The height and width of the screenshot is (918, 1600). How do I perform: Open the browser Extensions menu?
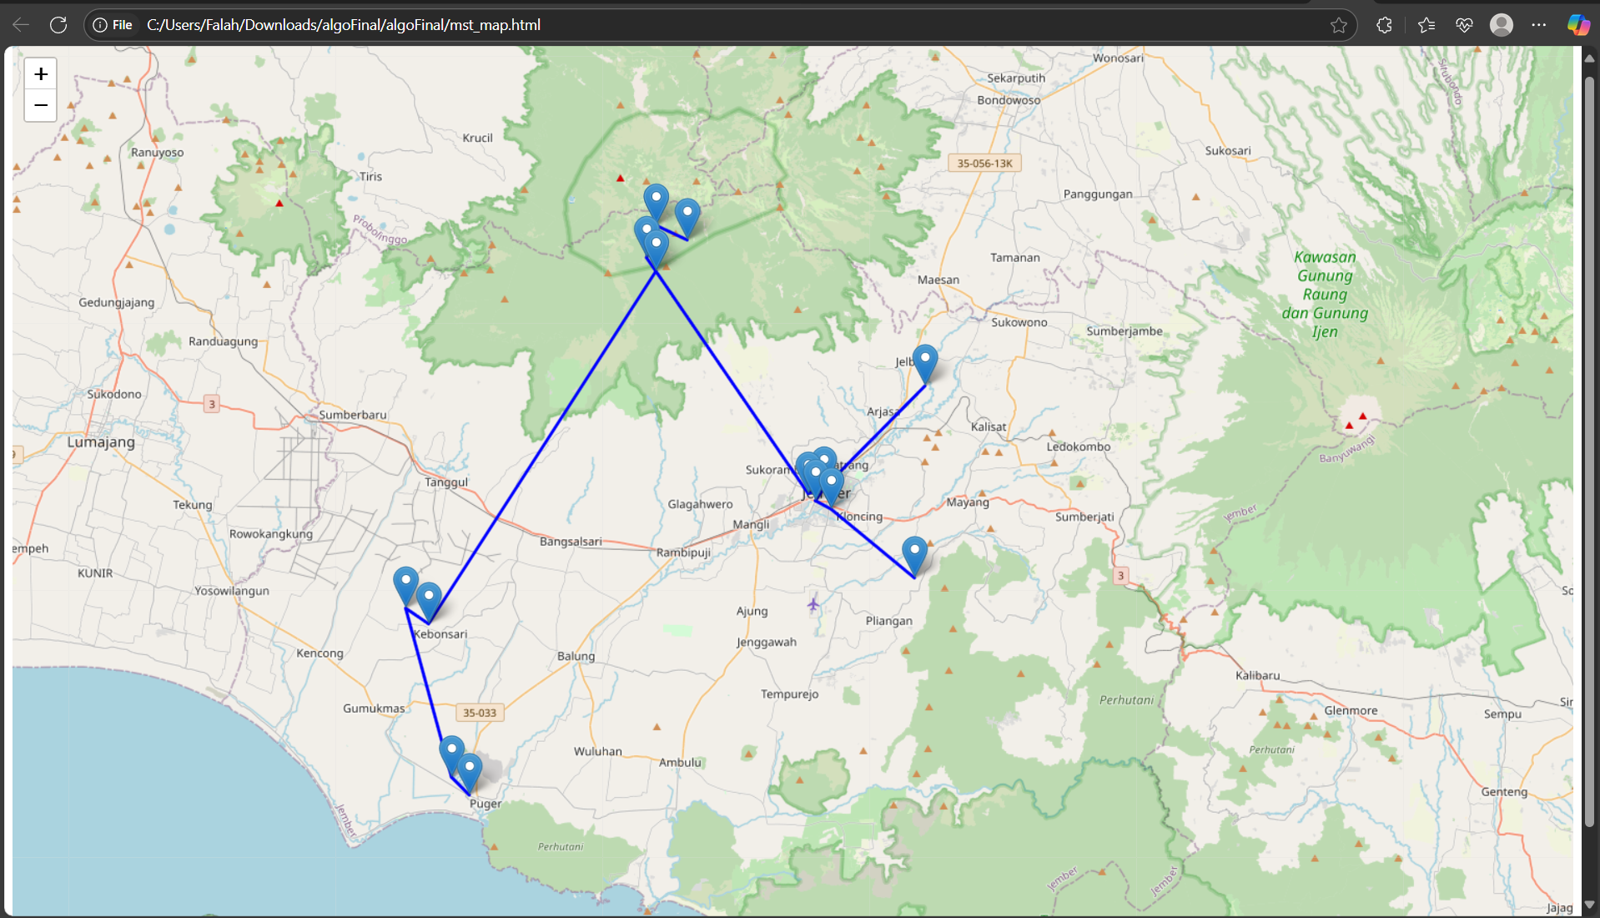pyautogui.click(x=1384, y=25)
